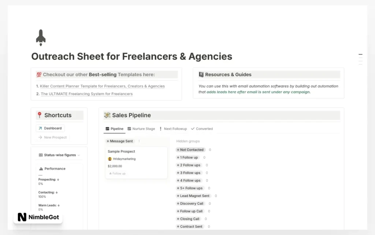The height and width of the screenshot is (235, 375).
Task: Click the Sales Pipeline heading
Action: tap(131, 115)
